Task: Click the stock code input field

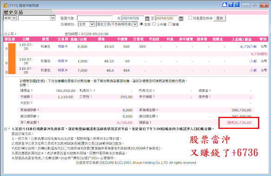Action: pyautogui.click(x=95, y=18)
